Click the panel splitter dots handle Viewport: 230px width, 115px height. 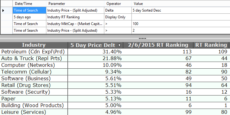pyautogui.click(x=142, y=38)
